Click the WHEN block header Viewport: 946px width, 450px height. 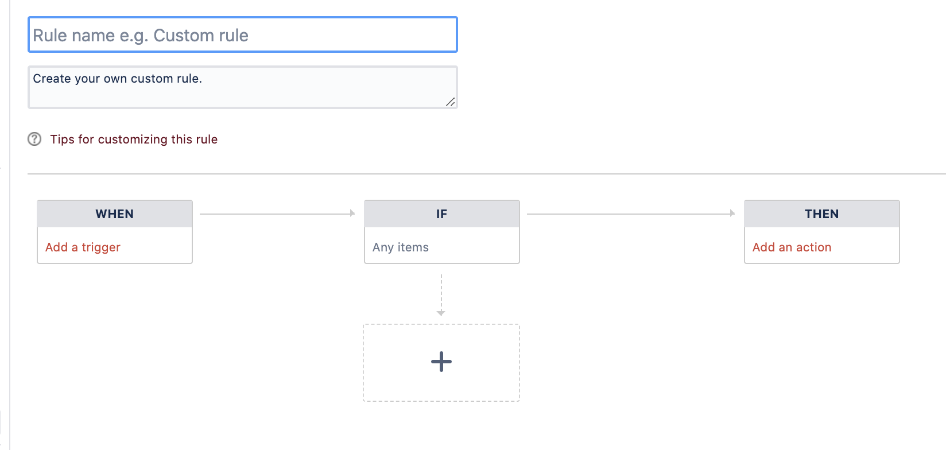(x=115, y=214)
